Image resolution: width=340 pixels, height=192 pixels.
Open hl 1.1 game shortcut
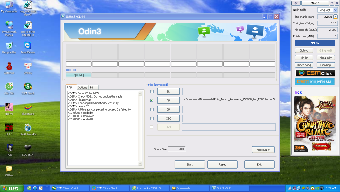pos(9,130)
